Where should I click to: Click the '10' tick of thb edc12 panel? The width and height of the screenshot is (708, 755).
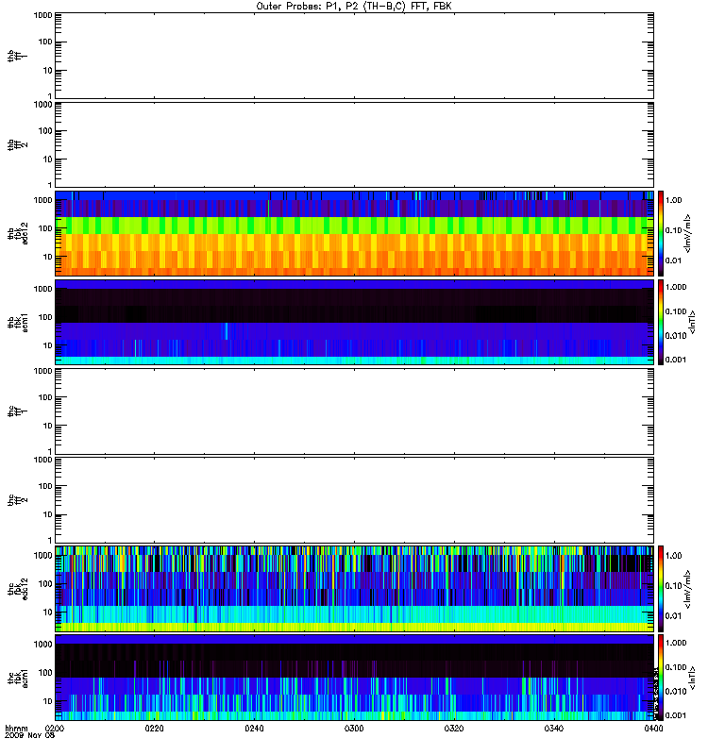click(x=48, y=257)
